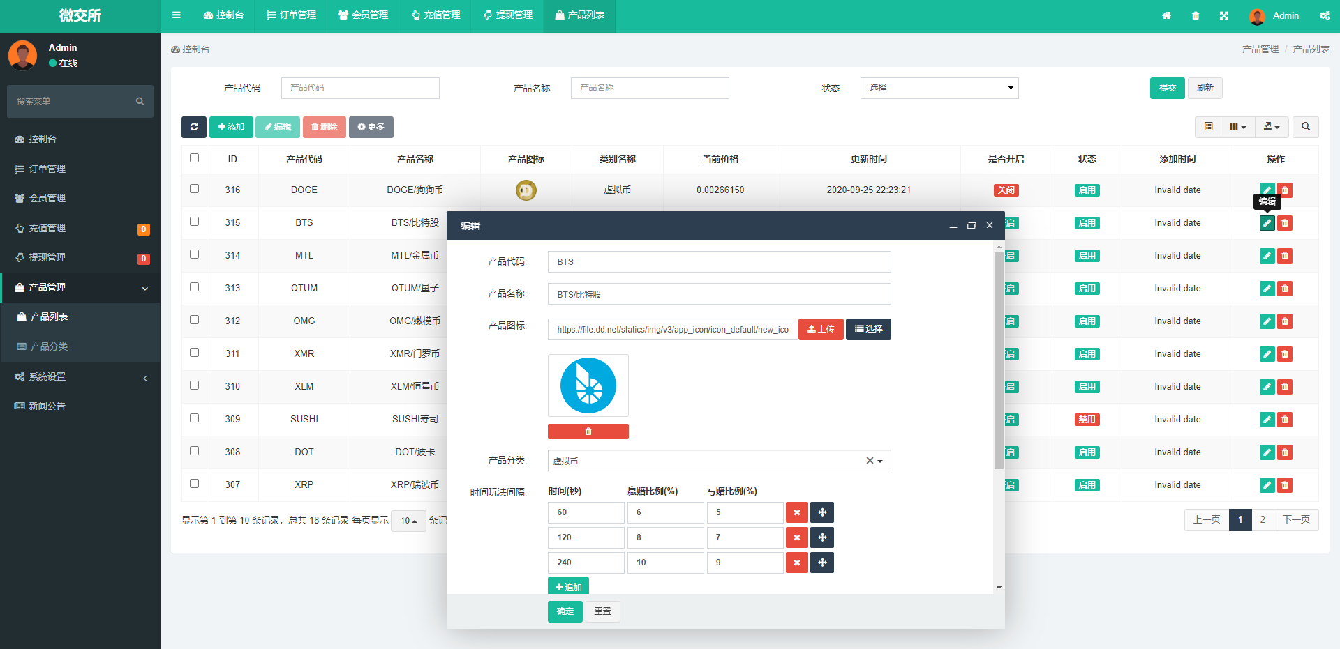Open 产品分类 in the sidebar menu
The image size is (1340, 649).
pyautogui.click(x=49, y=346)
